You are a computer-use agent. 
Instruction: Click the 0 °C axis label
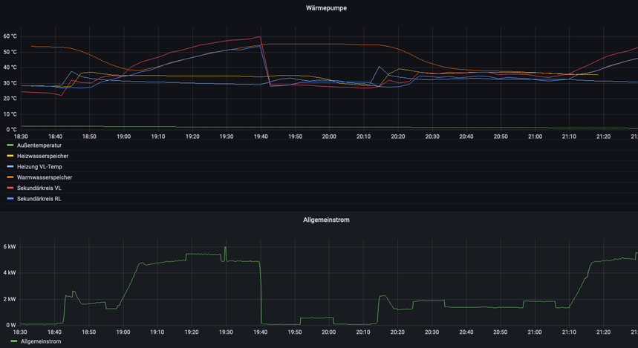[x=11, y=130]
